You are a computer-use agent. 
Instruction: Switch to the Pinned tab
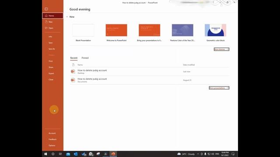[85, 58]
